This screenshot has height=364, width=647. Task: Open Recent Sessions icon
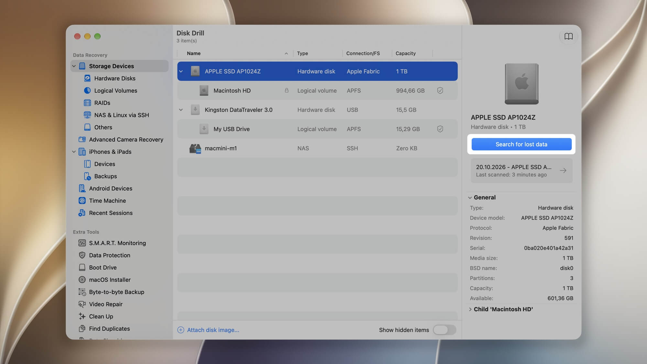pyautogui.click(x=82, y=213)
